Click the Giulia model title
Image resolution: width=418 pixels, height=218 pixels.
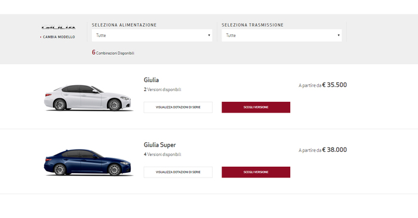(151, 80)
